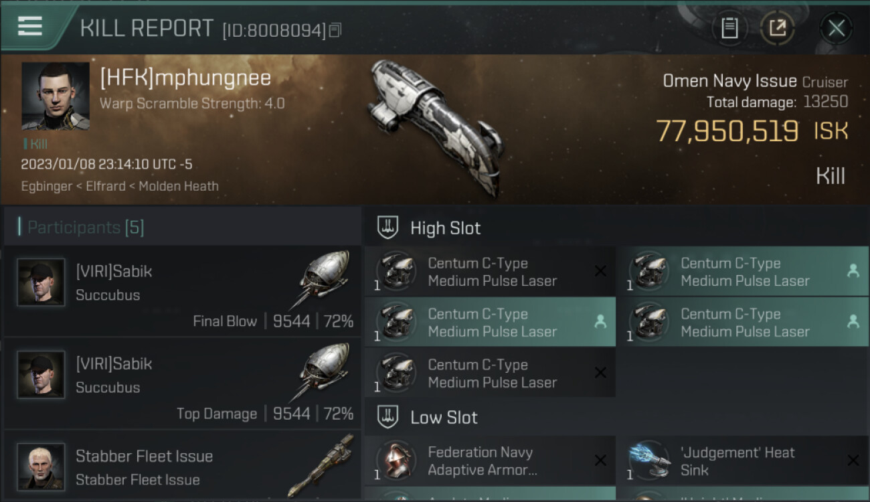This screenshot has width=870, height=502.
Task: Open Sabik's Final Blow participant entry
Action: point(182,291)
